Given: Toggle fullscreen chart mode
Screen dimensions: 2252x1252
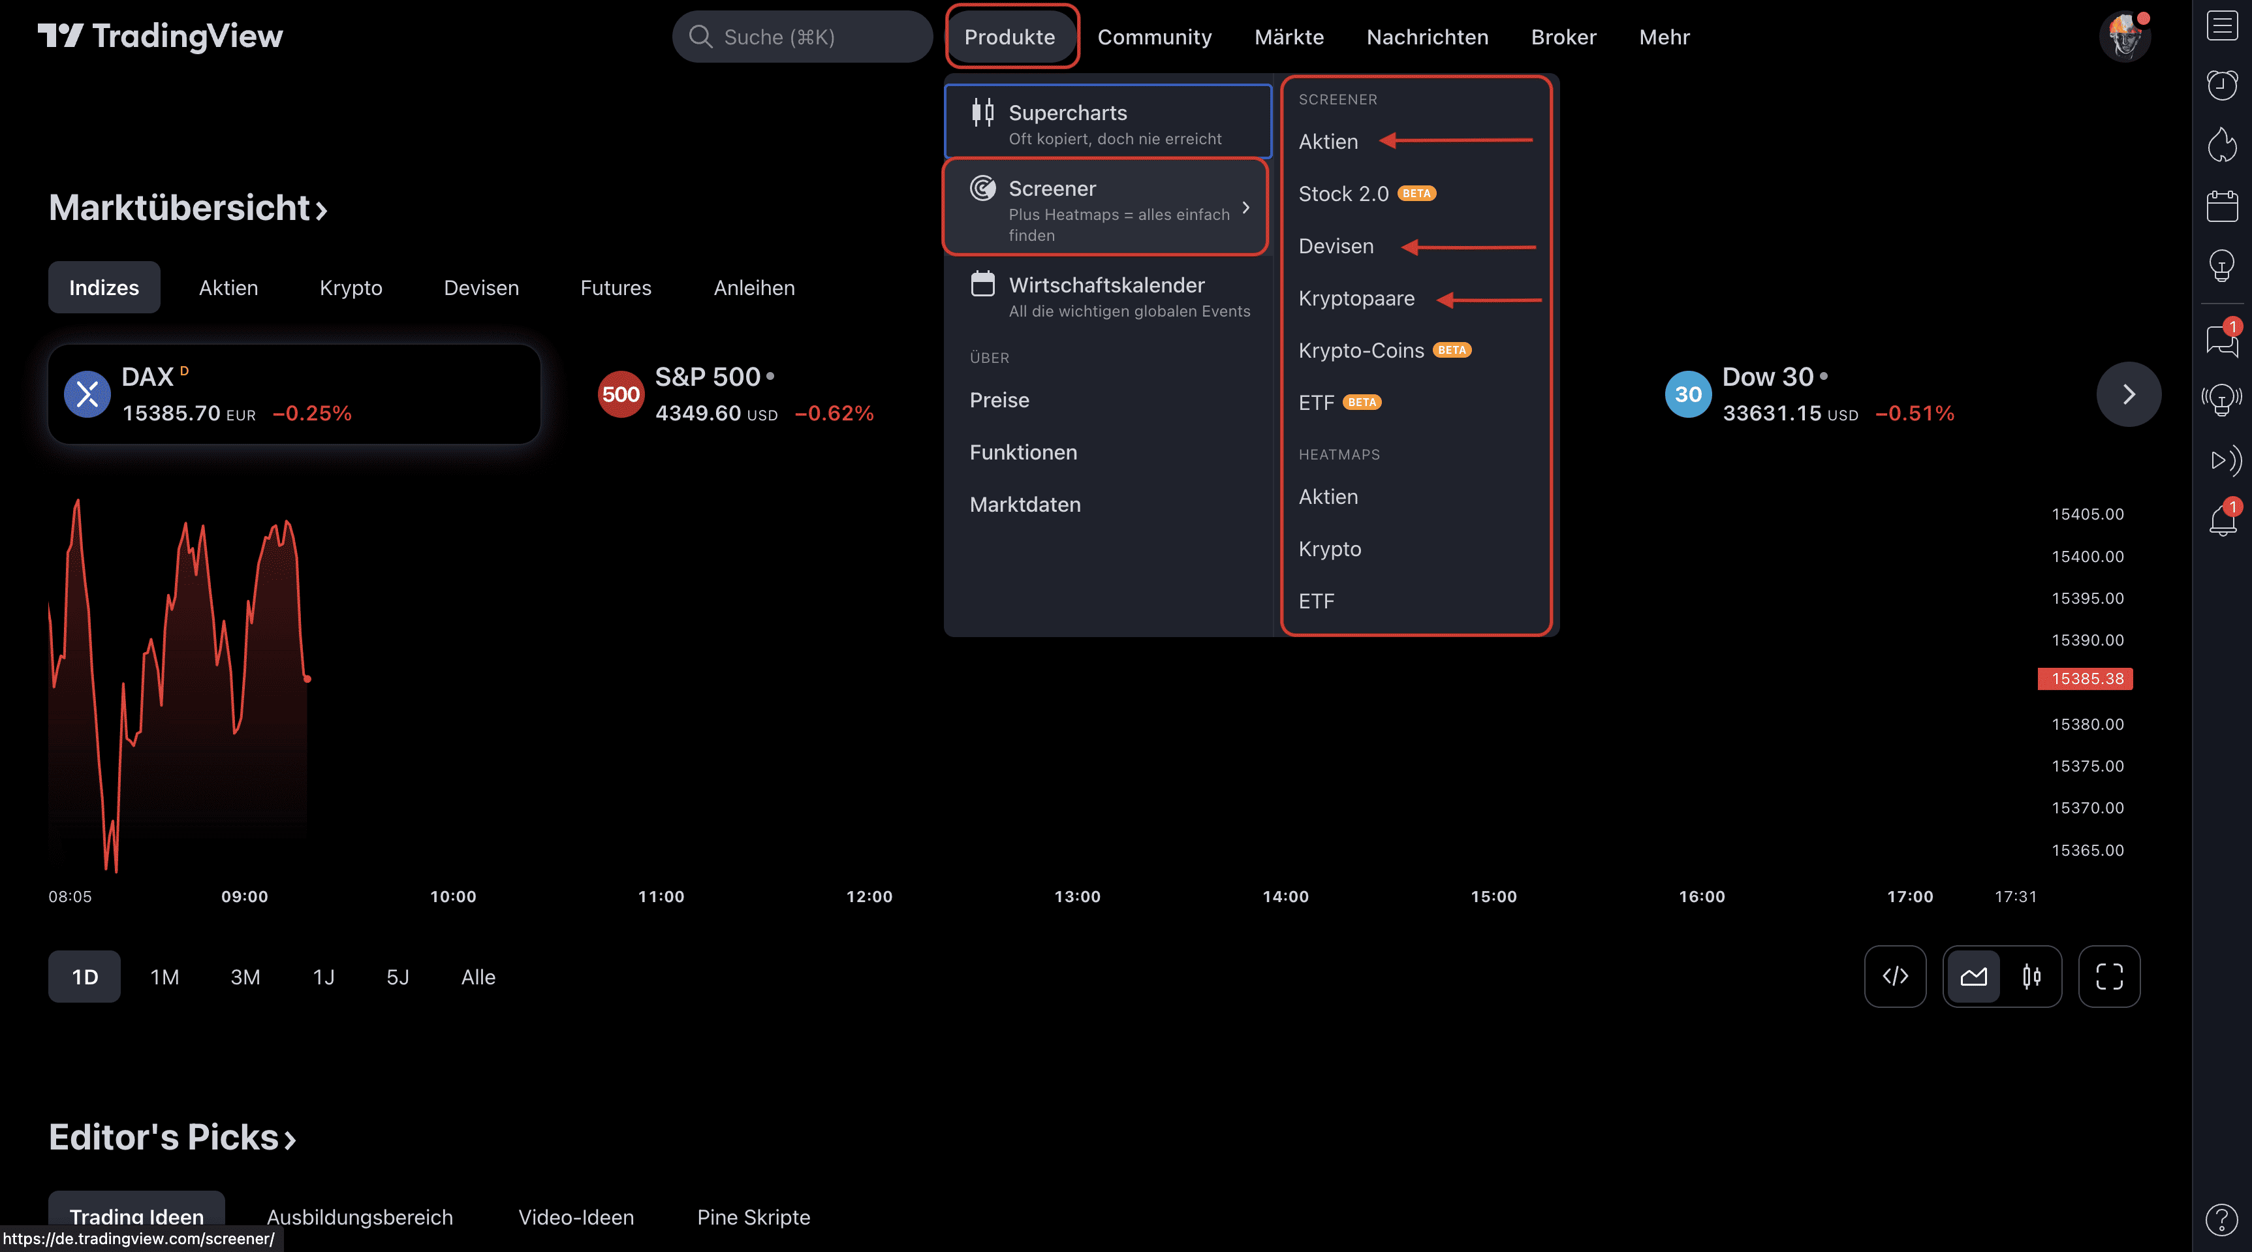Looking at the screenshot, I should tap(2110, 977).
